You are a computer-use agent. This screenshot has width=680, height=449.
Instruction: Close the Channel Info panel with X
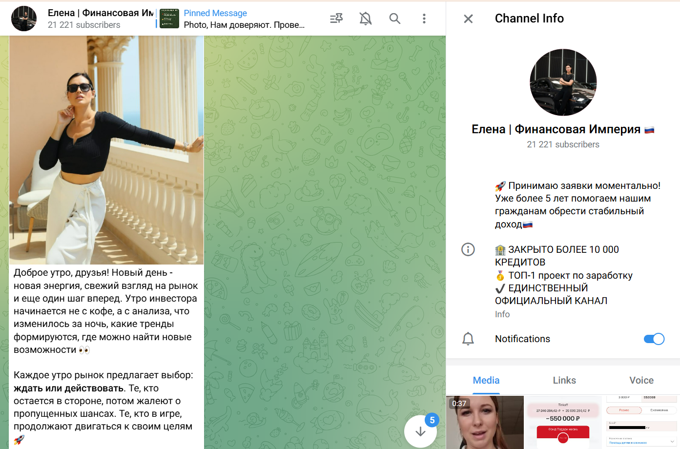pos(468,19)
